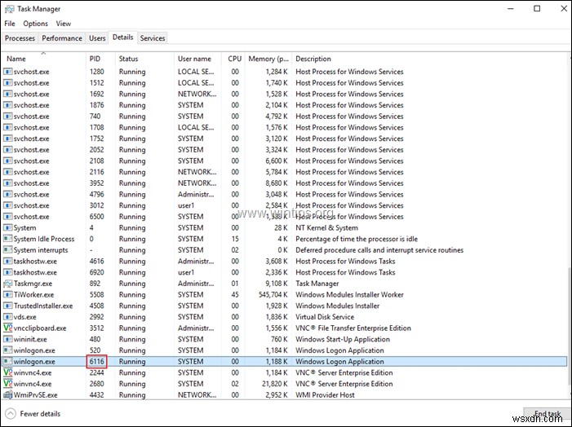Click the Taskmgr.exe process icon

pyautogui.click(x=7, y=284)
